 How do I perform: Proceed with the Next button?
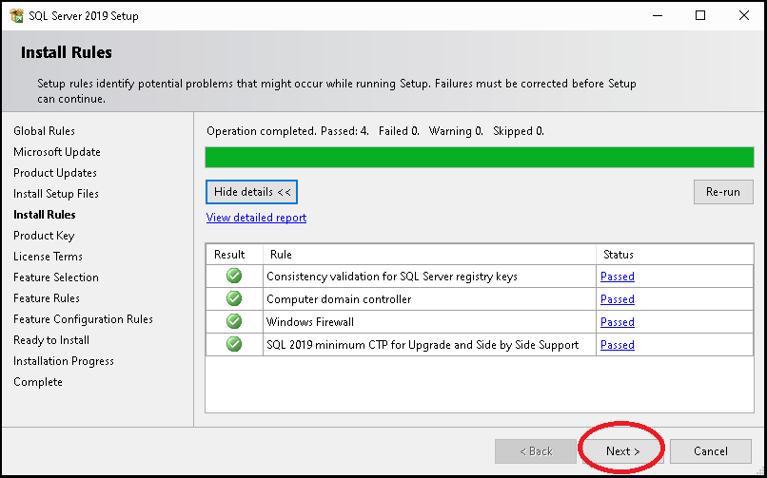(622, 451)
